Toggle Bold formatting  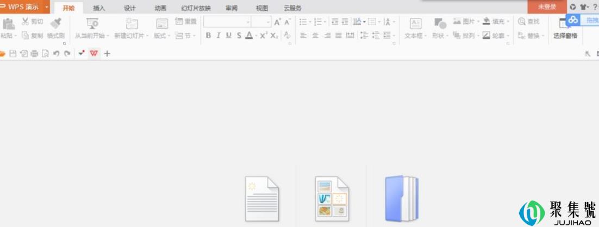(x=208, y=36)
